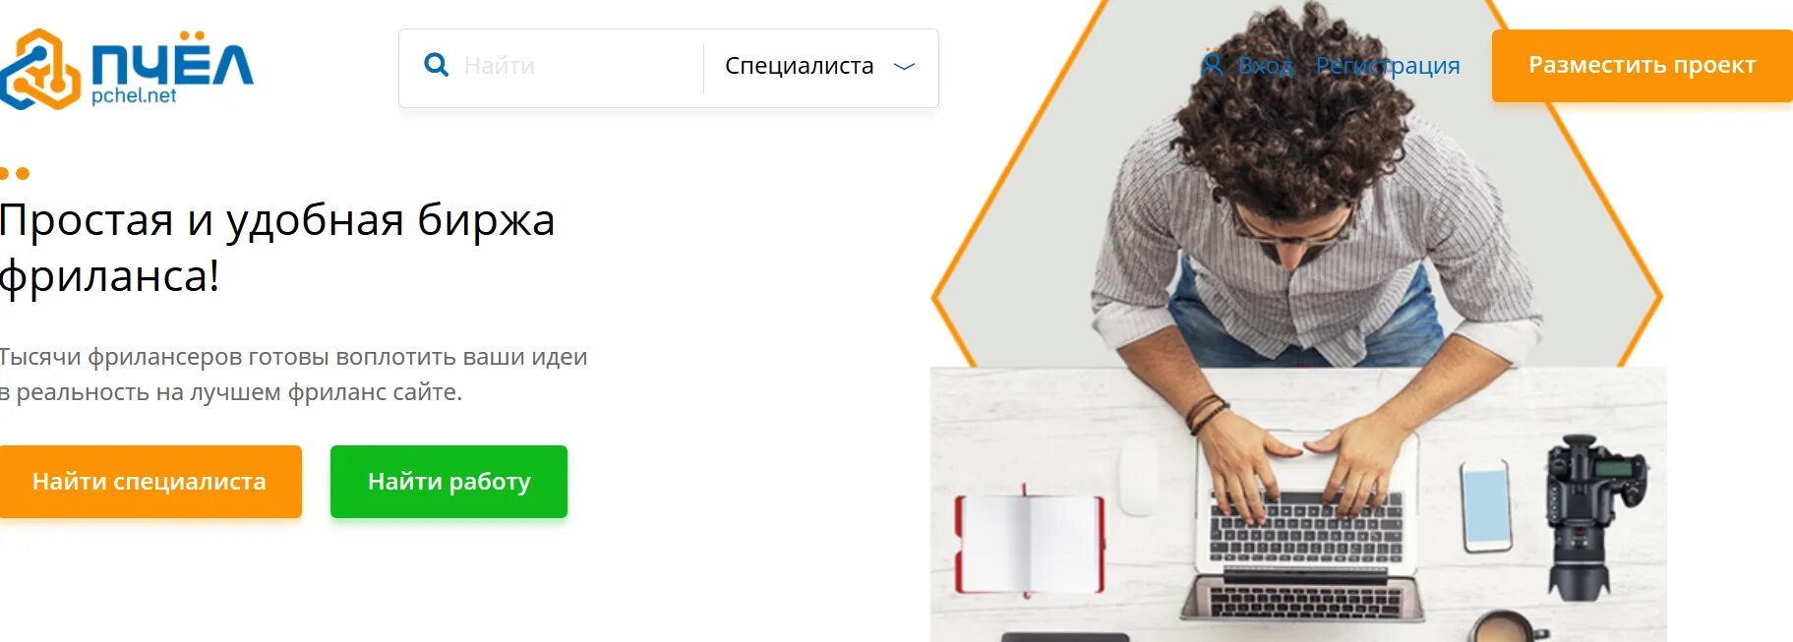Click the black camera in hero image
Screen dimensions: 1793x642
coord(1591,518)
